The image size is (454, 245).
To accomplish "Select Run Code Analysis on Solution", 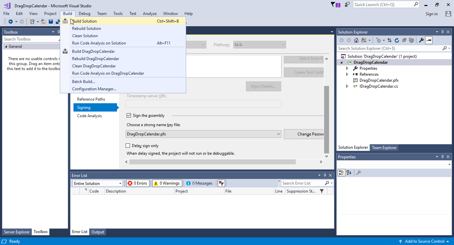I will click(x=123, y=43).
